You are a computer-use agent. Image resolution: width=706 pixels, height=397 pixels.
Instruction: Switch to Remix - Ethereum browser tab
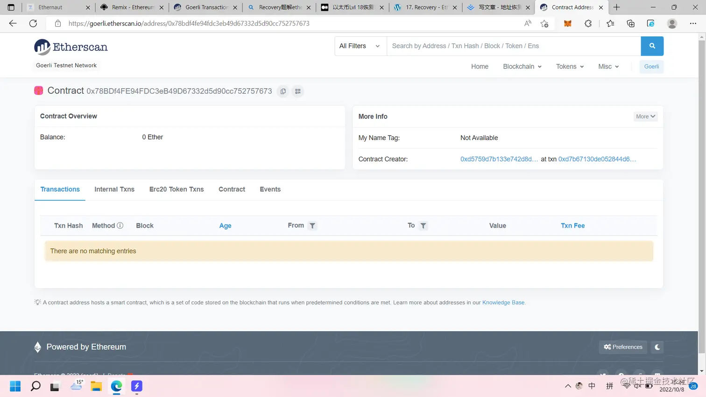[132, 7]
